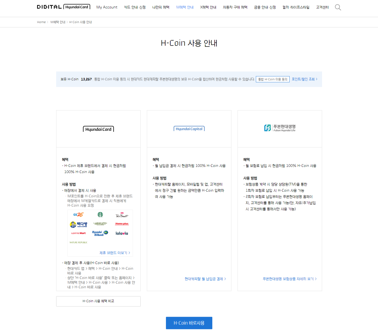378x335 pixels.
Task: Click the page title H-Coin 사용 안내
Action: [189, 43]
